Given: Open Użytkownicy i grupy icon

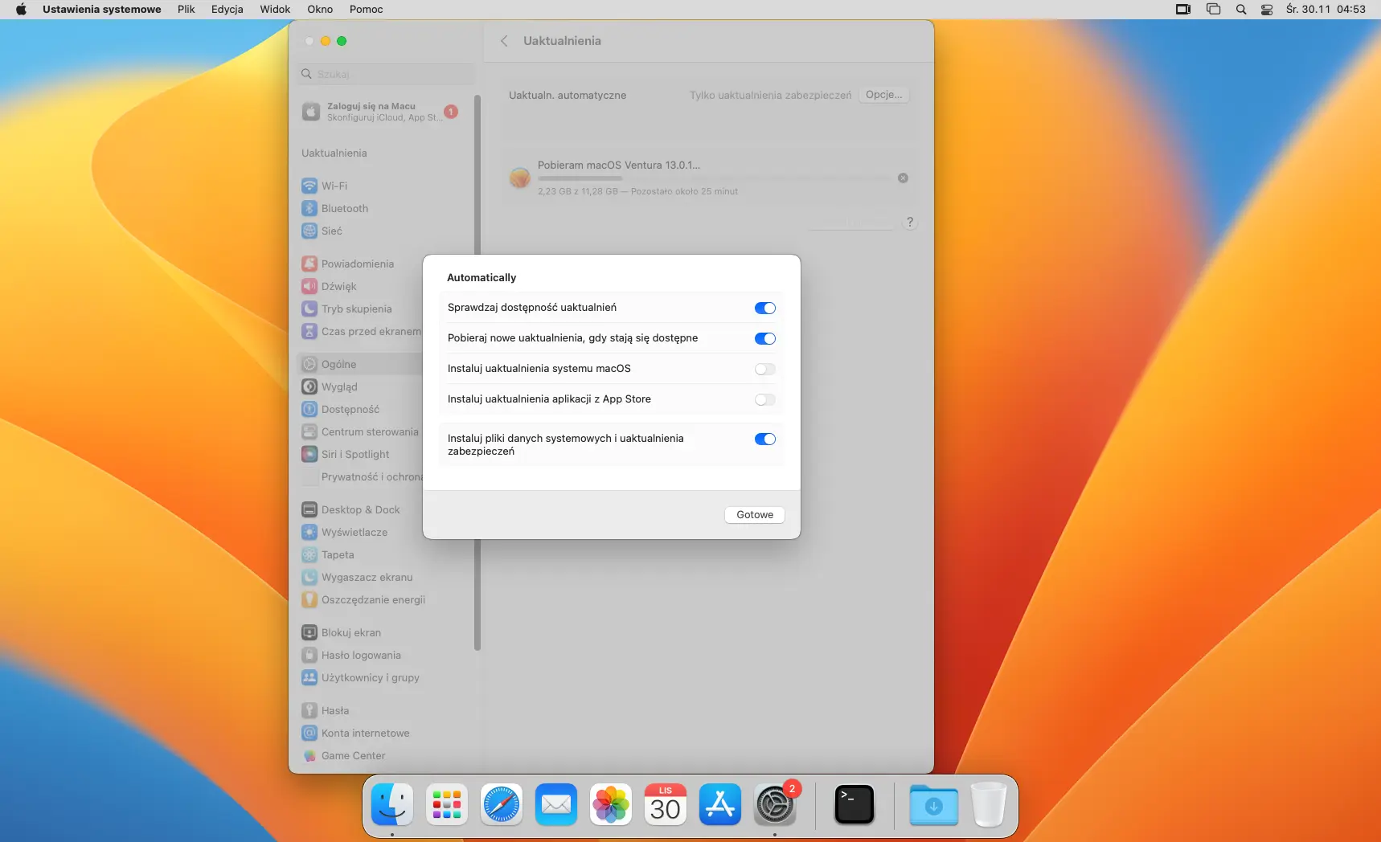Looking at the screenshot, I should (x=309, y=677).
